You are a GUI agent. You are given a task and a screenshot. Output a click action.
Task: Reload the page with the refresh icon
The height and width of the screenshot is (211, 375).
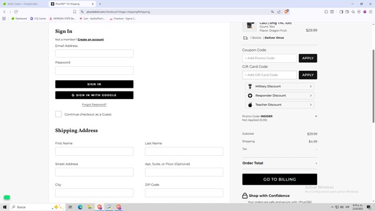pyautogui.click(x=16, y=12)
